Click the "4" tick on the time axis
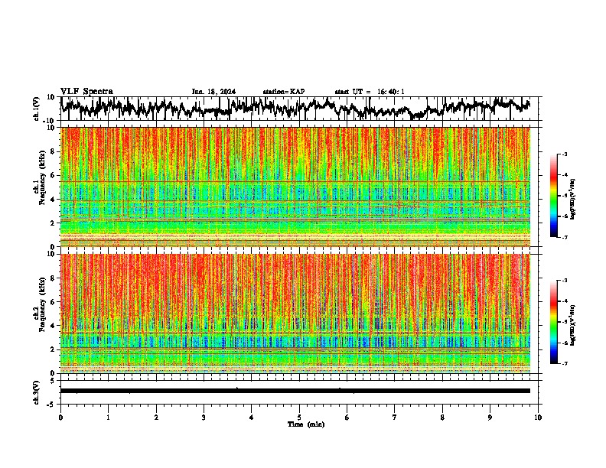The image size is (606, 468). click(252, 418)
